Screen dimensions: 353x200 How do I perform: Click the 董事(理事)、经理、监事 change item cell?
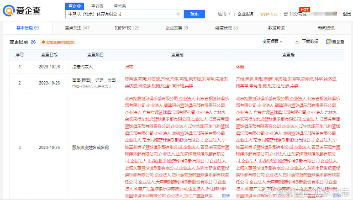coord(94,81)
